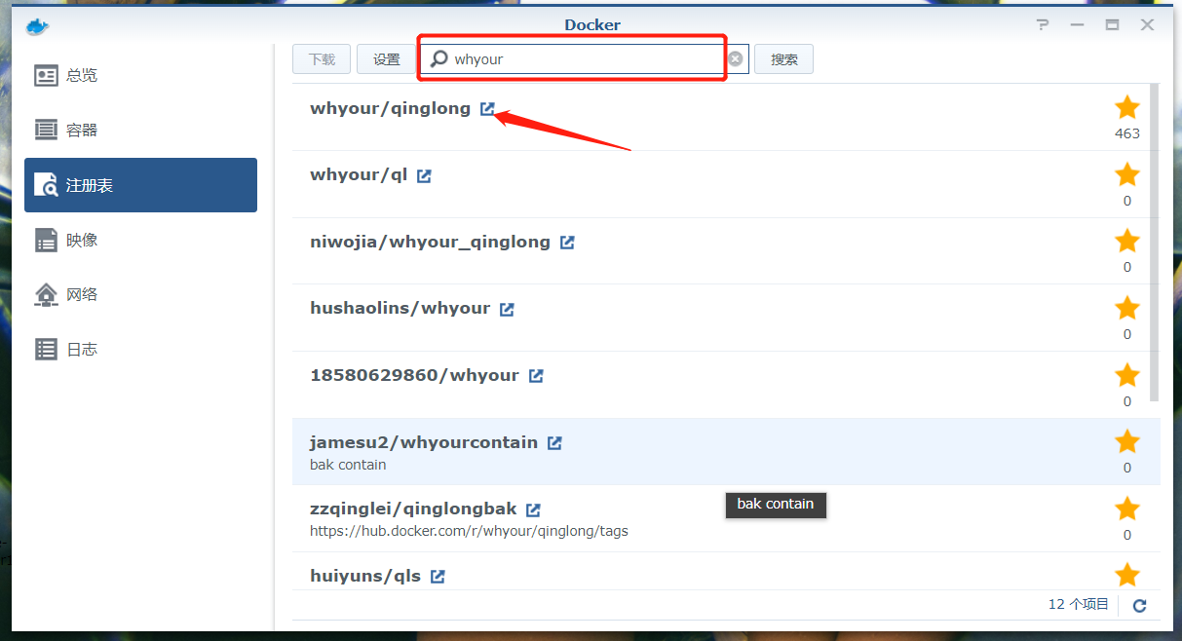This screenshot has height=641, width=1182.
Task: View the 日志 logs section
Action: pyautogui.click(x=83, y=348)
